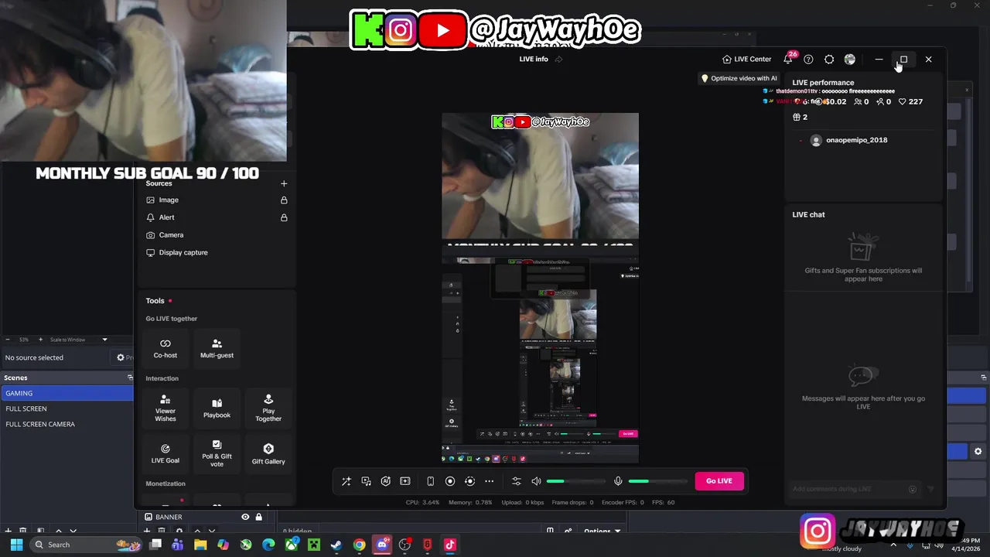990x557 pixels.
Task: Select the Image source
Action: [169, 200]
